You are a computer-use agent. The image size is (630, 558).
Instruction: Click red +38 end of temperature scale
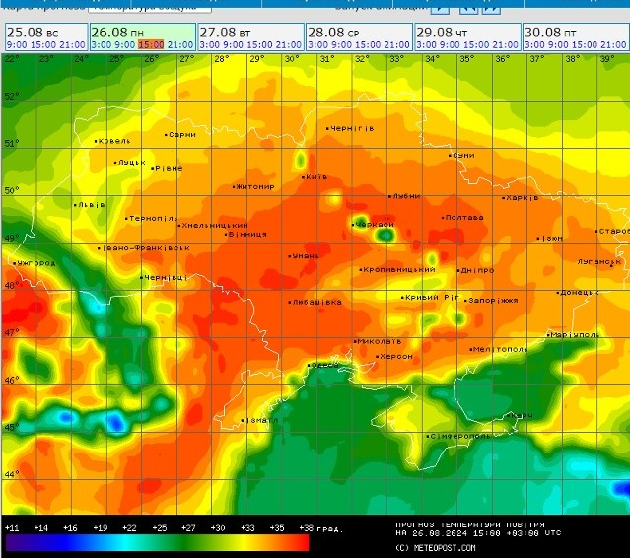[x=302, y=542]
